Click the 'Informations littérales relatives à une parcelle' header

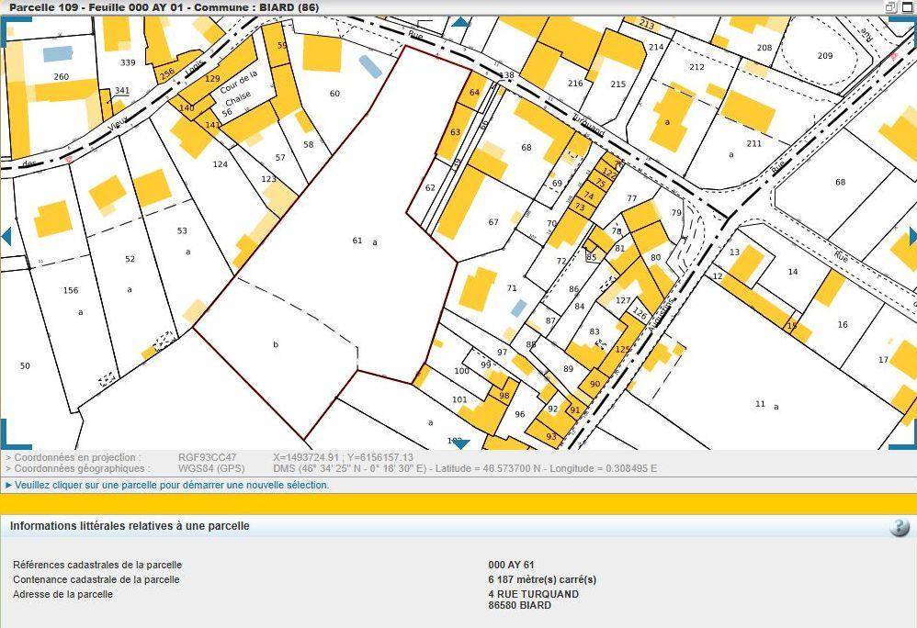coord(130,527)
